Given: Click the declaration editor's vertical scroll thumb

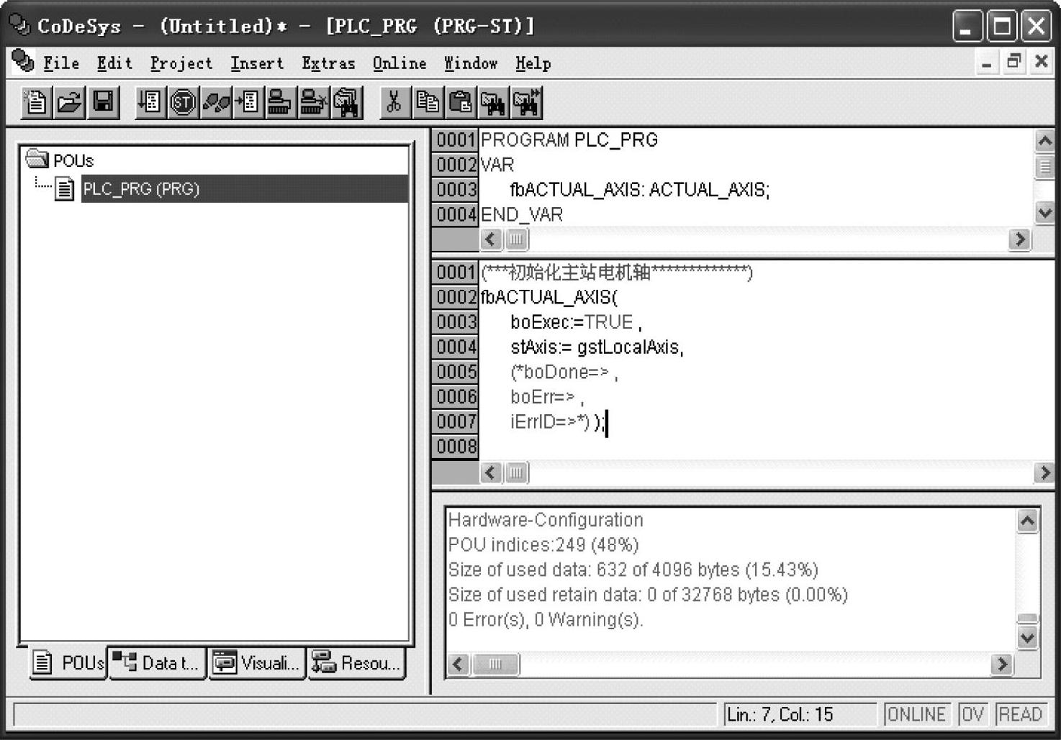Looking at the screenshot, I should [1044, 167].
